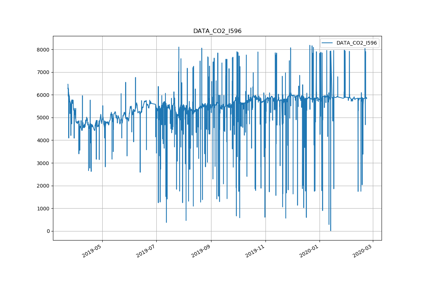
Task: Click the 2020-03 x-axis date label
Action: (x=363, y=251)
